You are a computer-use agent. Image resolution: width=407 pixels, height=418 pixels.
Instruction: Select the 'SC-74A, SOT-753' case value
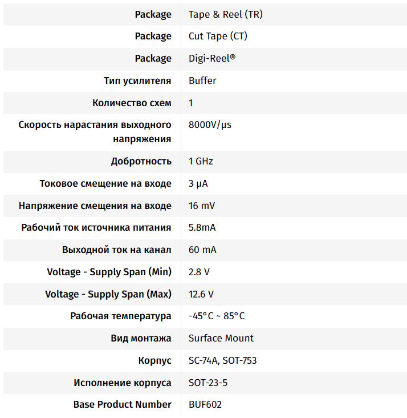pyautogui.click(x=222, y=360)
